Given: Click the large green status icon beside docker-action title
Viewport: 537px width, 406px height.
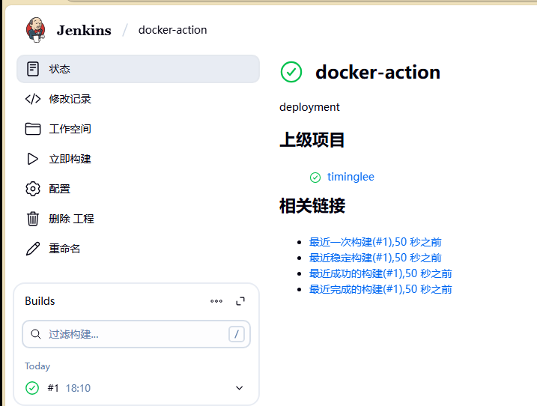Looking at the screenshot, I should (291, 72).
